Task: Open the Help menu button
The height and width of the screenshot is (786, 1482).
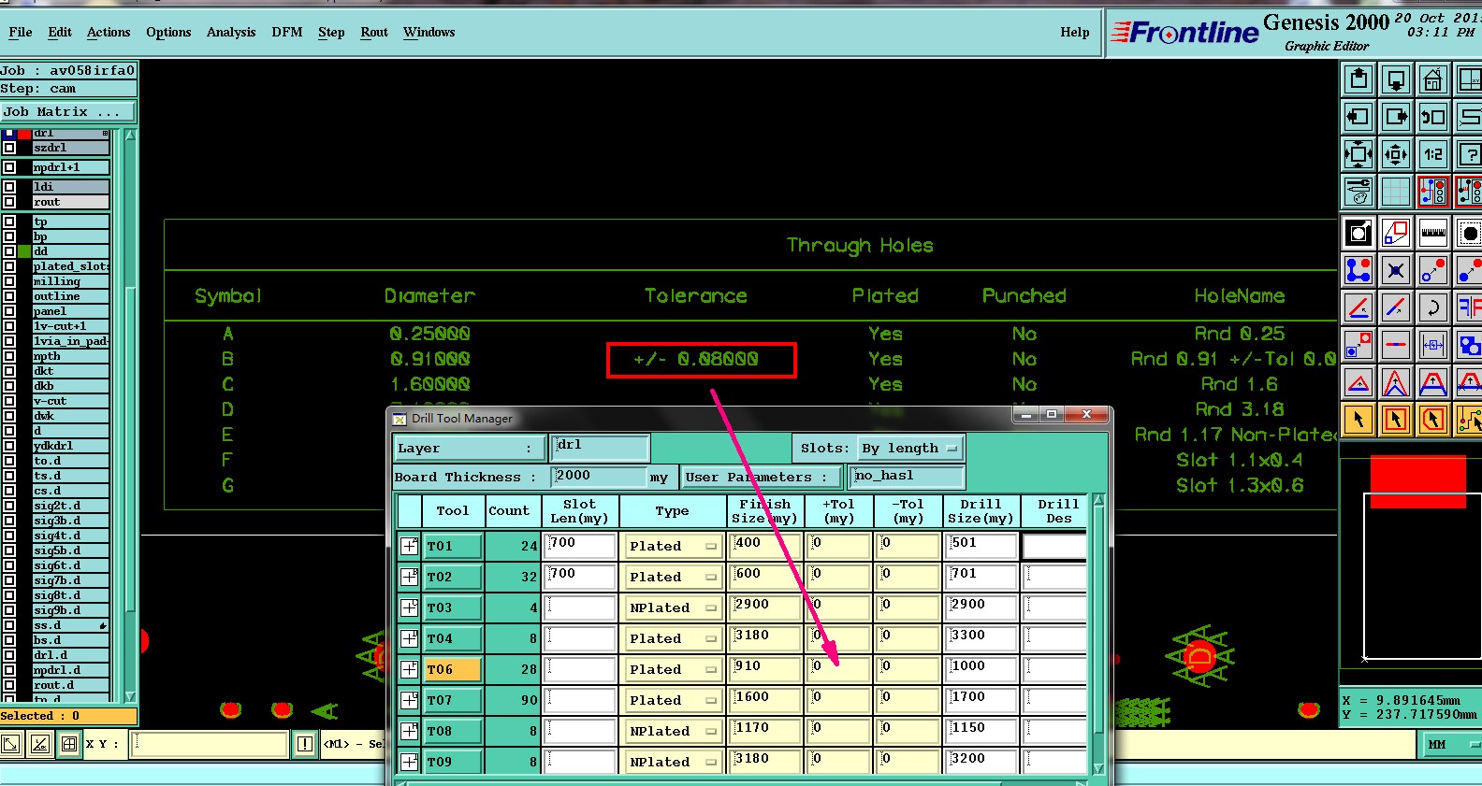Action: (1075, 32)
